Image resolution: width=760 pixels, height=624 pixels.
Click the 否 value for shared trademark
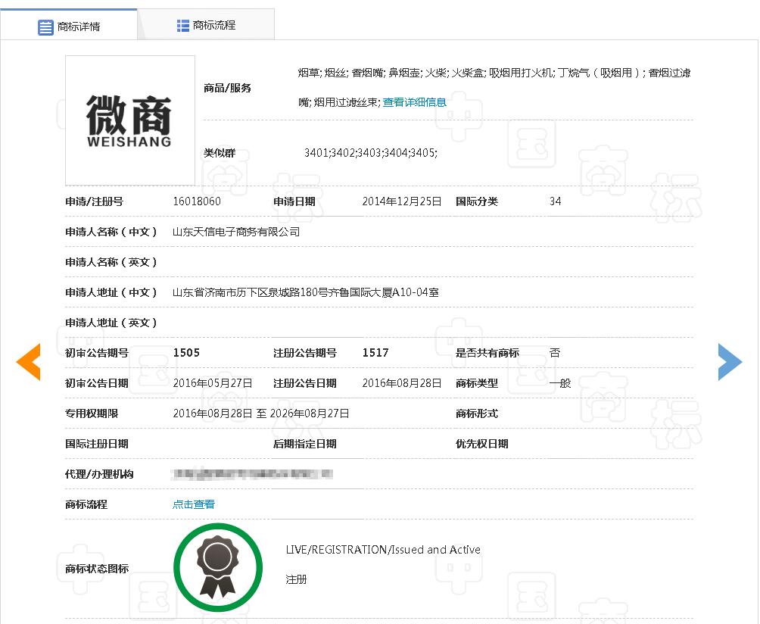click(554, 353)
